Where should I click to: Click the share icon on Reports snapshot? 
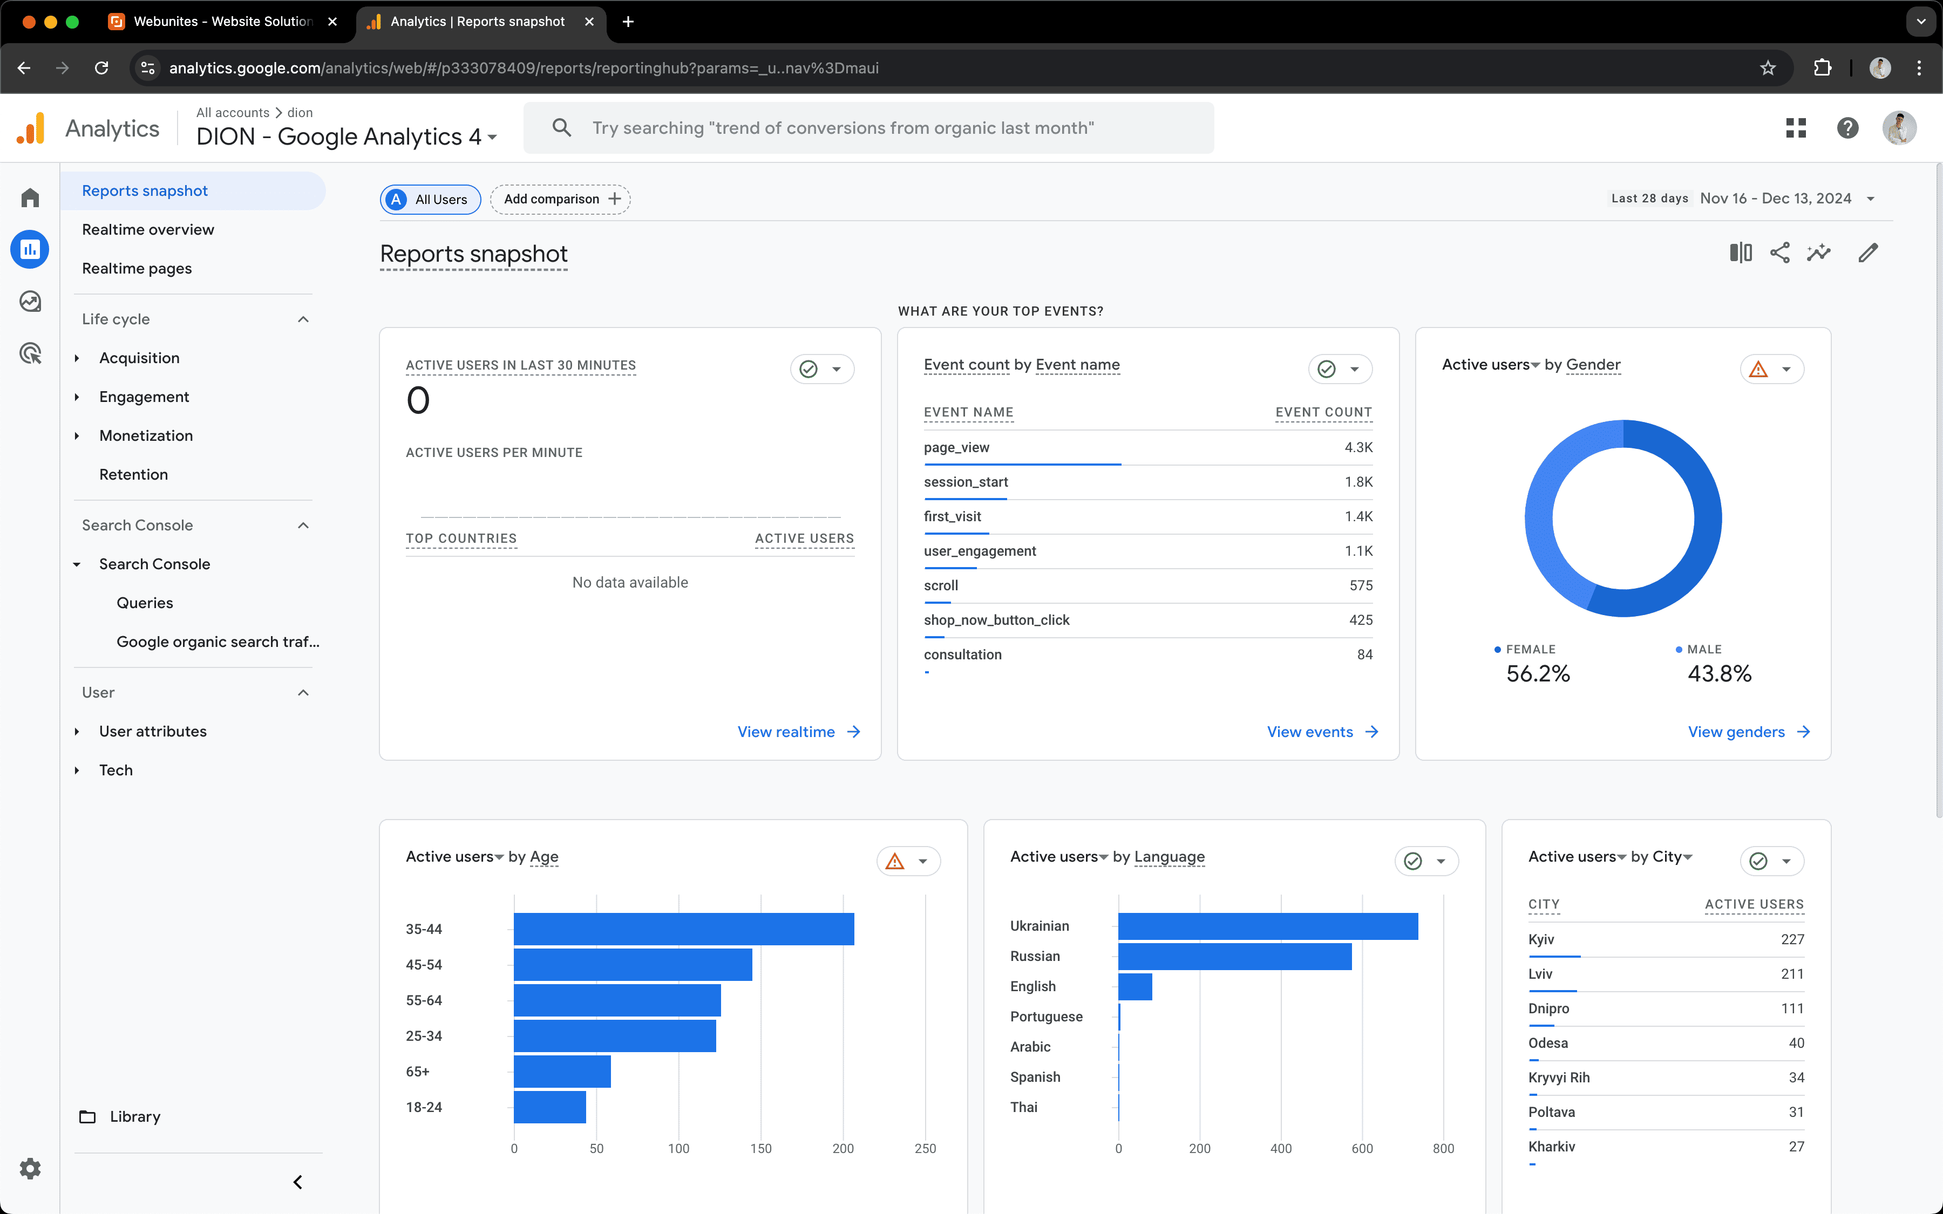pyautogui.click(x=1779, y=252)
